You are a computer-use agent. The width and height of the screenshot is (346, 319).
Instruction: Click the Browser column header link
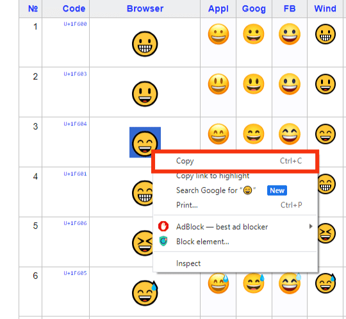(x=145, y=8)
